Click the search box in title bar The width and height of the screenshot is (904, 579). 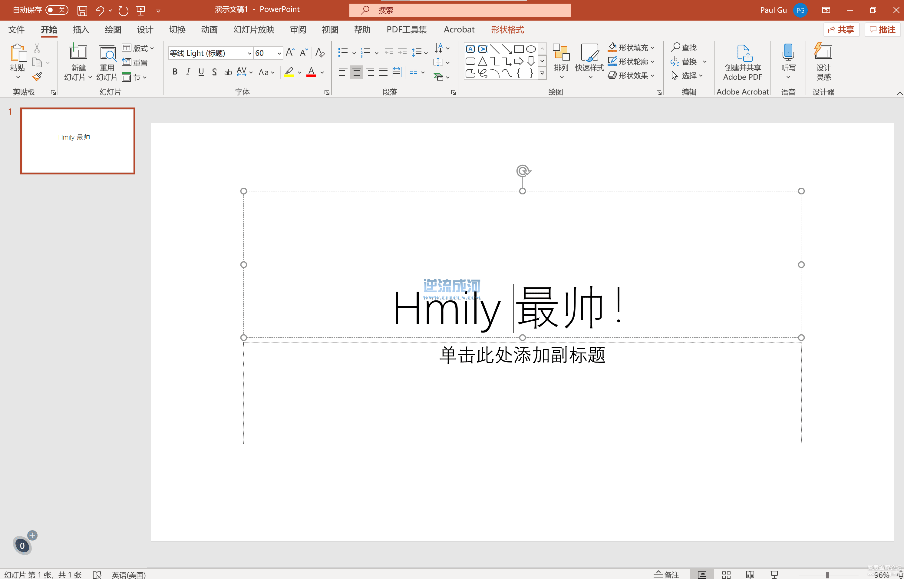460,10
